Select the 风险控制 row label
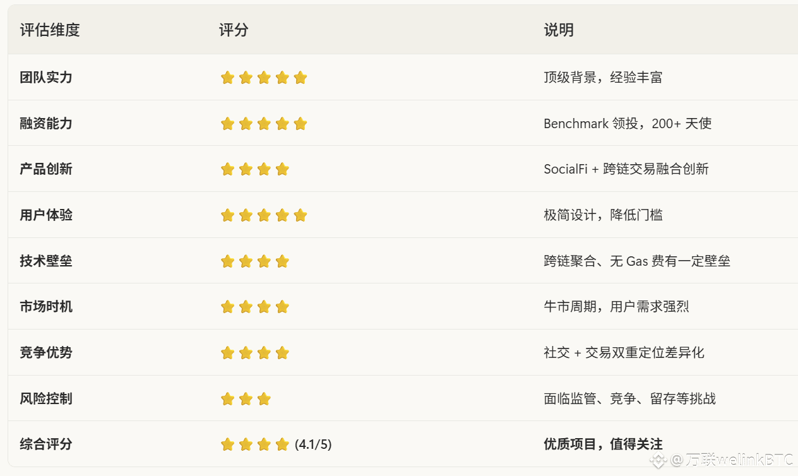Screen dimensions: 798x476 (46, 399)
